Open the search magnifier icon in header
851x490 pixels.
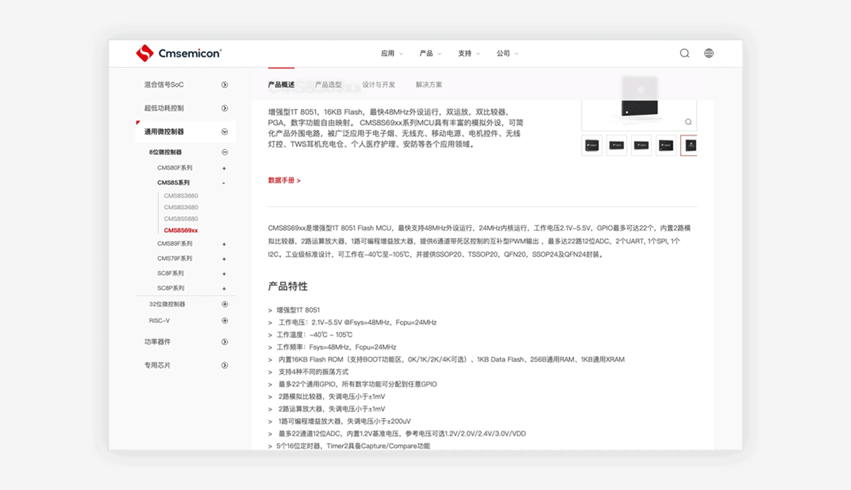(684, 53)
